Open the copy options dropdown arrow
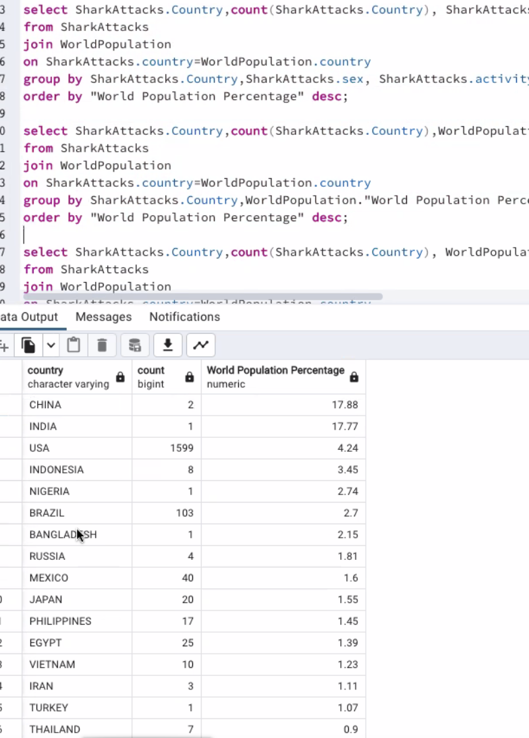 (x=51, y=345)
